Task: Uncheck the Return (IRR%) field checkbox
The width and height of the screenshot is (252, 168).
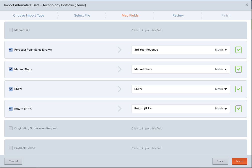Action: tap(11, 108)
